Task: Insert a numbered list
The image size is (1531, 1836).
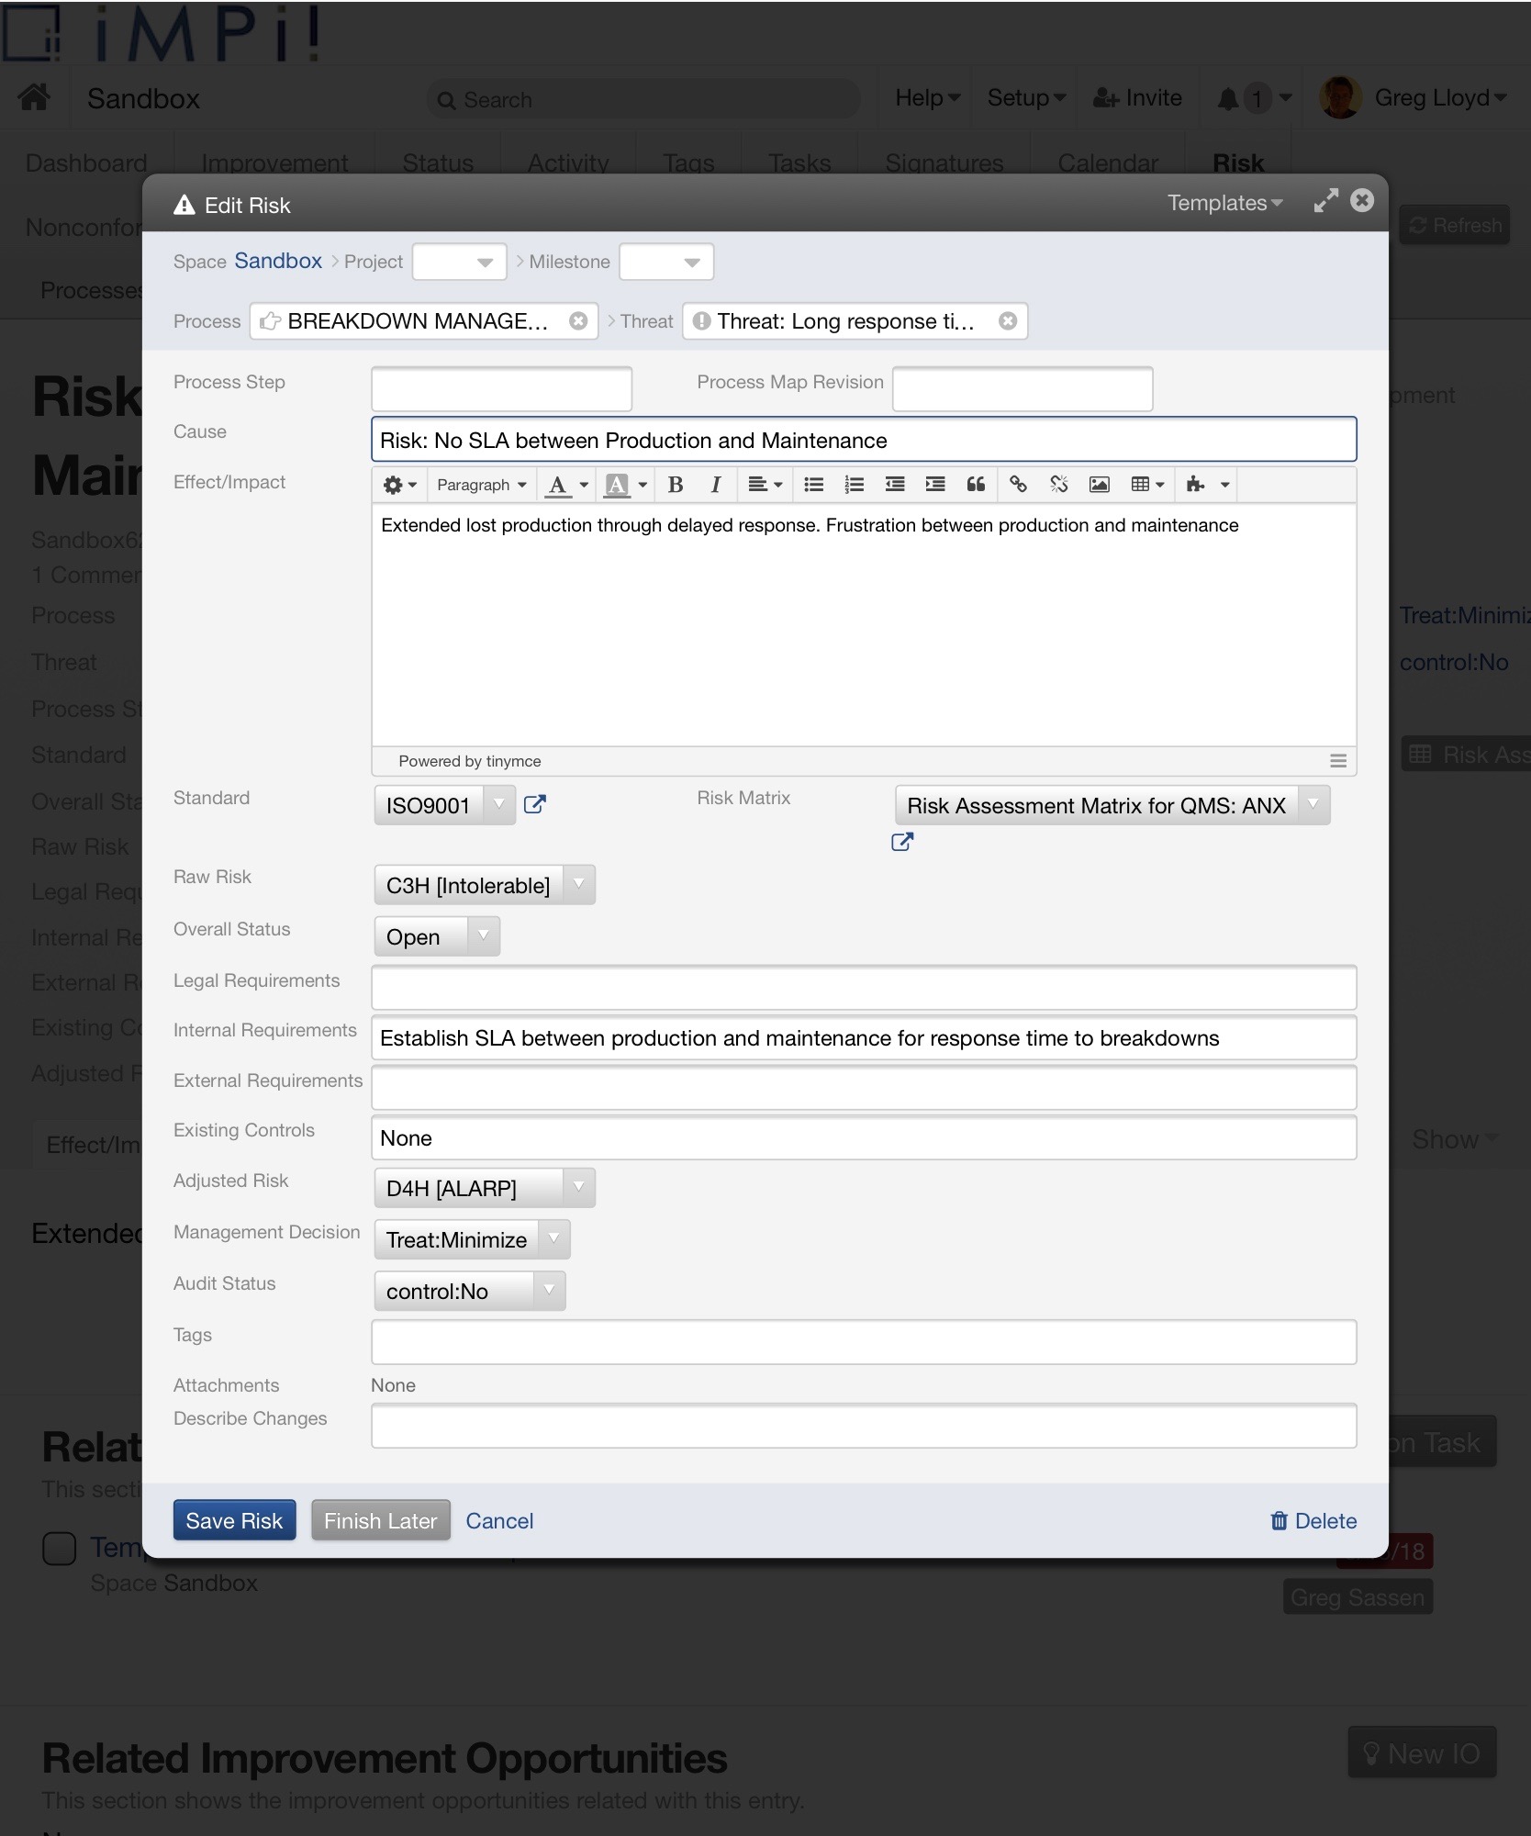Action: coord(854,485)
